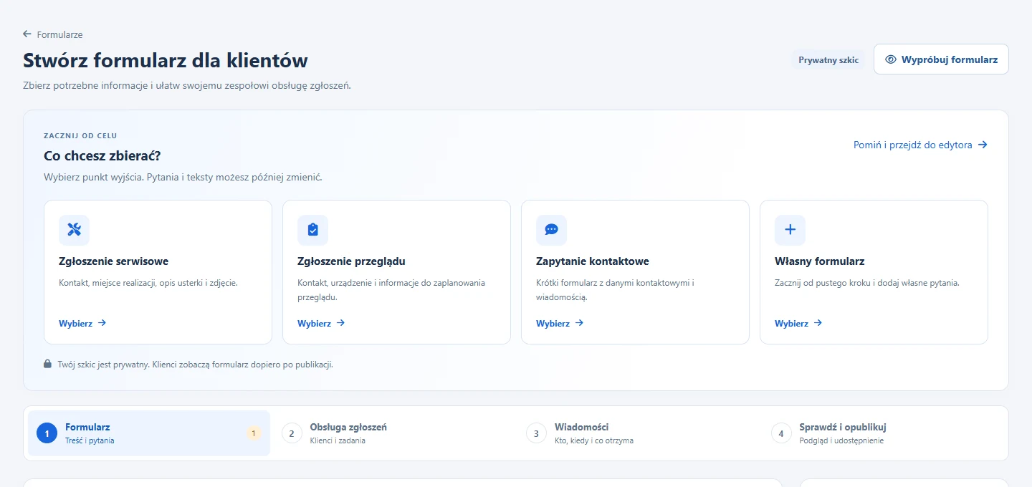The image size is (1032, 487).
Task: Open step 4 Sprawdź i opublikuj tab
Action: 883,433
